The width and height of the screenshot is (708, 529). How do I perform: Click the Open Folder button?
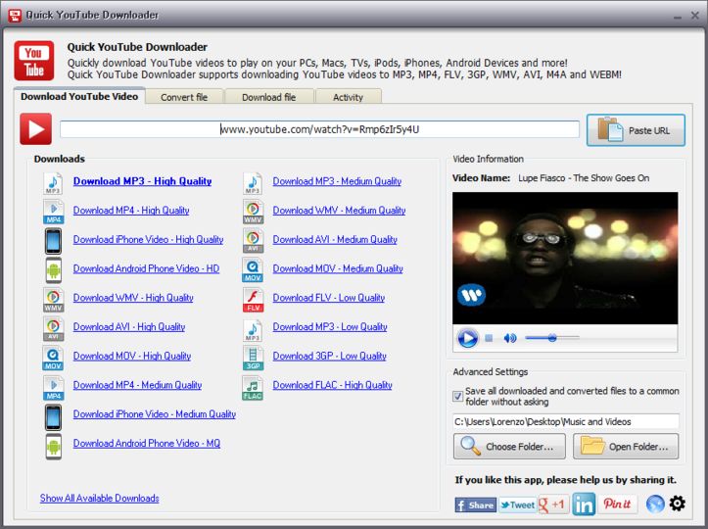point(626,447)
